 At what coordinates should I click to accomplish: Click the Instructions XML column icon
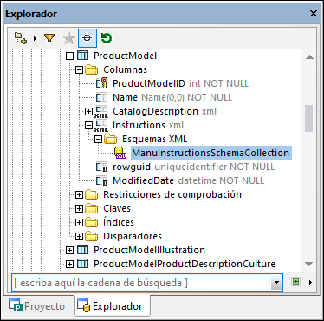[101, 126]
